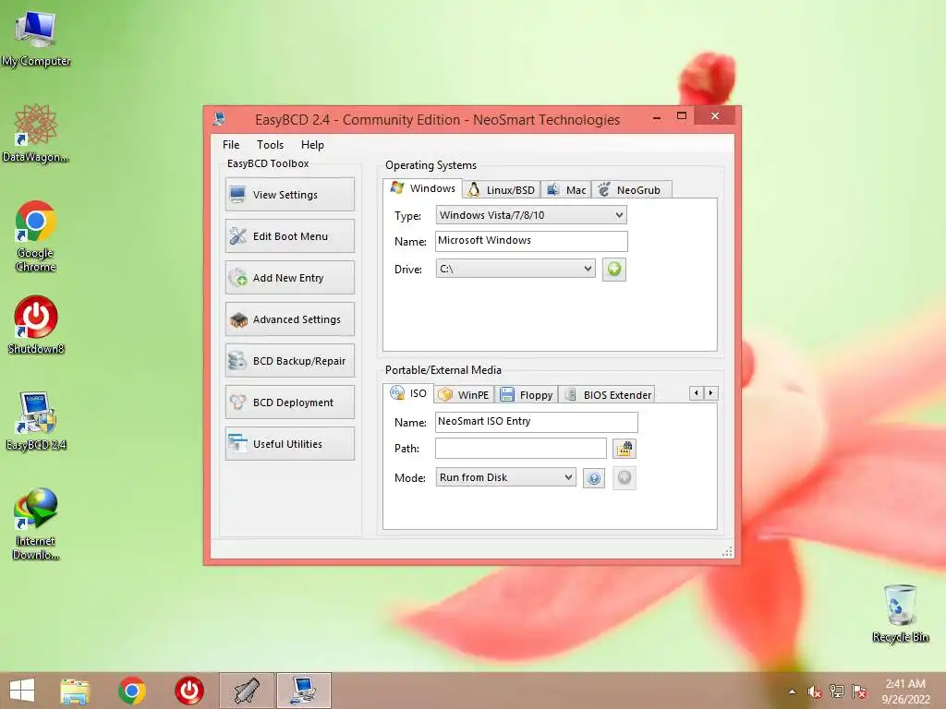Screen dimensions: 946x709
Task: Open File Explorer from taskbar
Action: (x=75, y=691)
